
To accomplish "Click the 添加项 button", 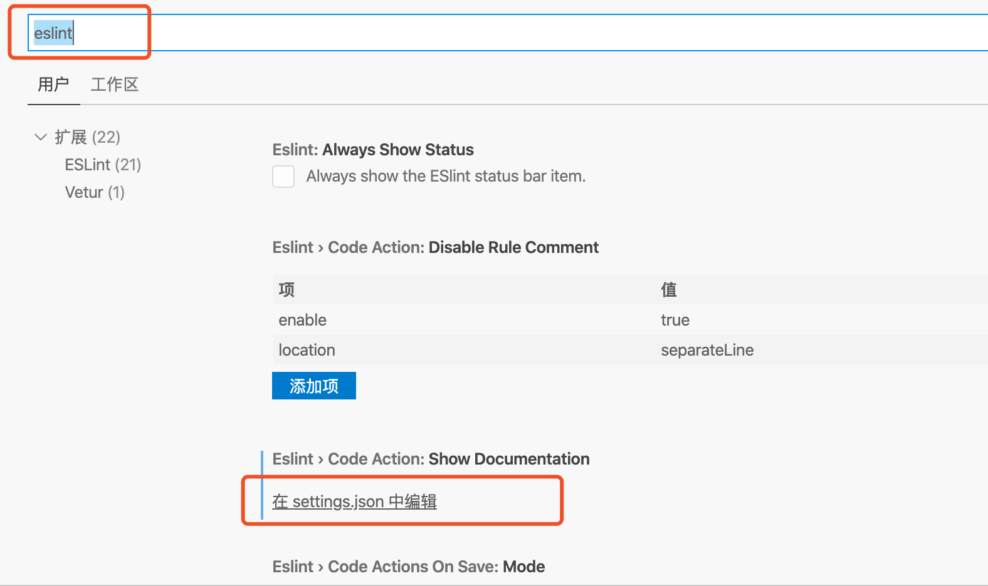I will [314, 386].
